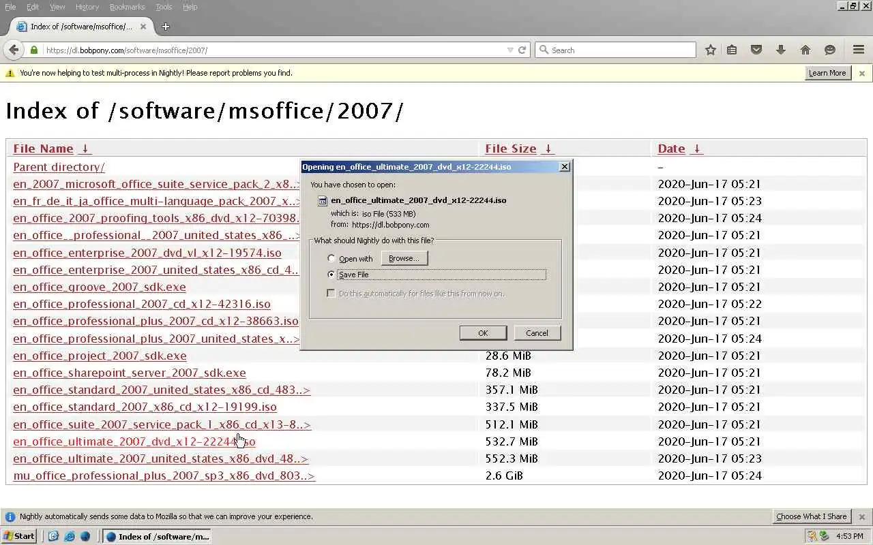Click the '2.6 GiB' file size cell

tap(504, 476)
